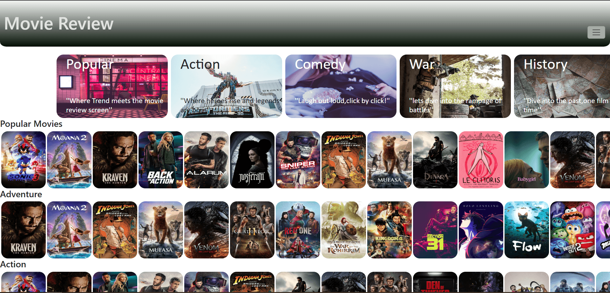The image size is (610, 293).
Task: Open The War of the Rohirrim poster
Action: pos(343,230)
